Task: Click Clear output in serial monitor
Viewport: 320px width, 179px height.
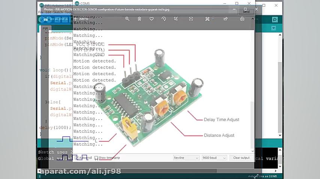Action: click(x=241, y=158)
